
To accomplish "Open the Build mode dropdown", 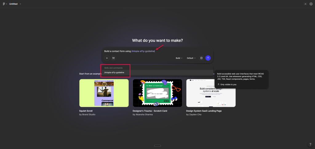I will 179,58.
